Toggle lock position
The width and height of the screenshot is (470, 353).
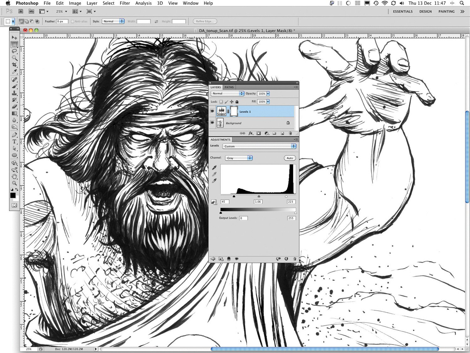232,102
